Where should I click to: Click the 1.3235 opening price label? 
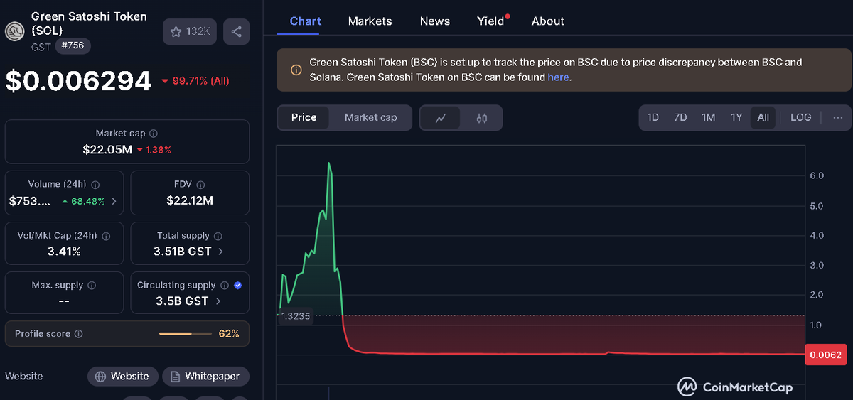(295, 316)
